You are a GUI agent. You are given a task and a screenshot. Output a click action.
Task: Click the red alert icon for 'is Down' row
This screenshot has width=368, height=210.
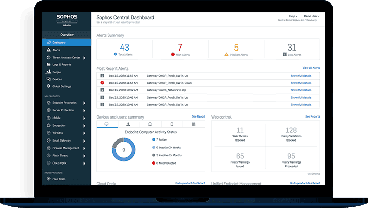click(x=102, y=83)
